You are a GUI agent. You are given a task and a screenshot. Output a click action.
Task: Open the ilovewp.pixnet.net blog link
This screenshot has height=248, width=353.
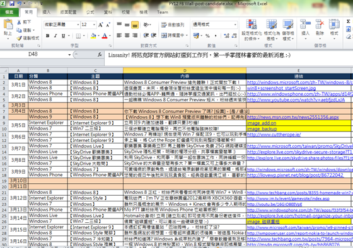(295, 175)
